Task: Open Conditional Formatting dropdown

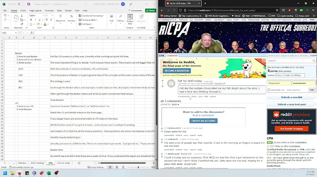Action: coord(91,16)
